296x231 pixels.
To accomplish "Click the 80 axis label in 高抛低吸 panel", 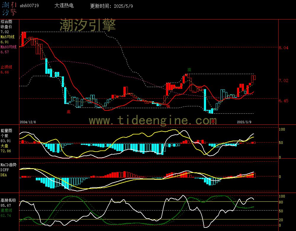I will (281, 202).
